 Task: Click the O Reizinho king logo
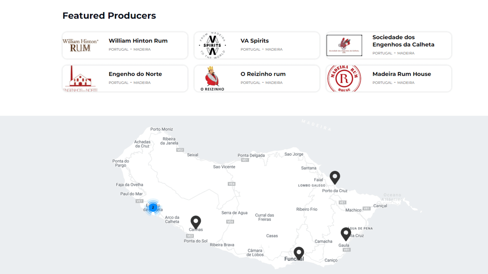click(x=212, y=79)
